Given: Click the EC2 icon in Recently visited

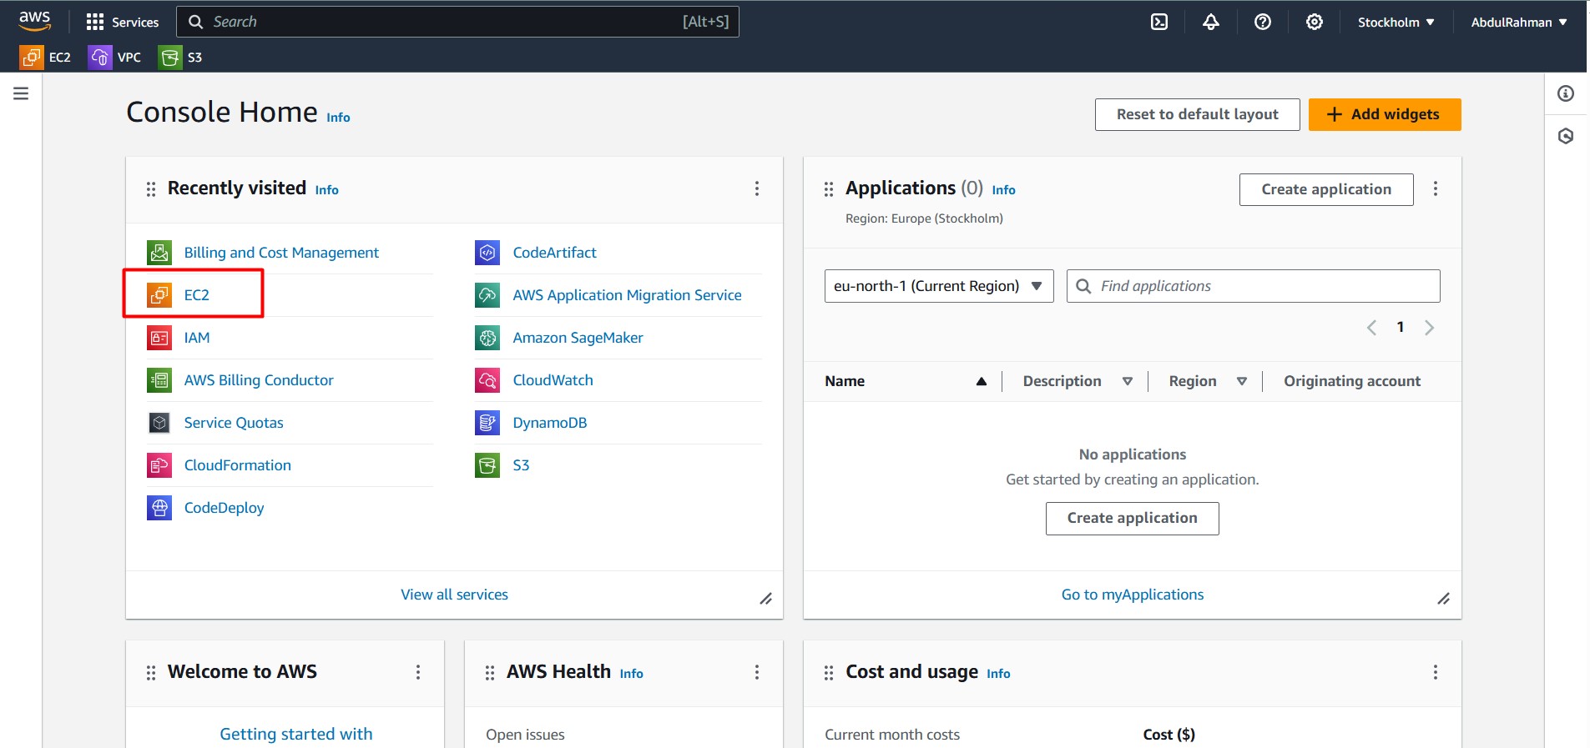Looking at the screenshot, I should 159,294.
